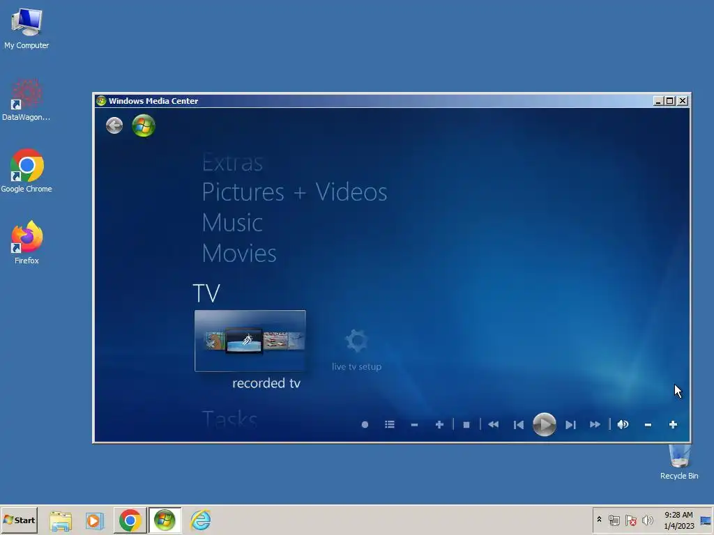Screen dimensions: 714x535
Task: Skip forward to next track
Action: 570,424
